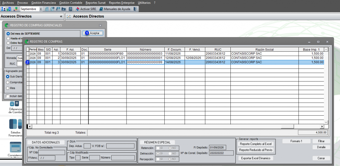Click the RÉGIMEN ESPECIAL button

point(157,142)
